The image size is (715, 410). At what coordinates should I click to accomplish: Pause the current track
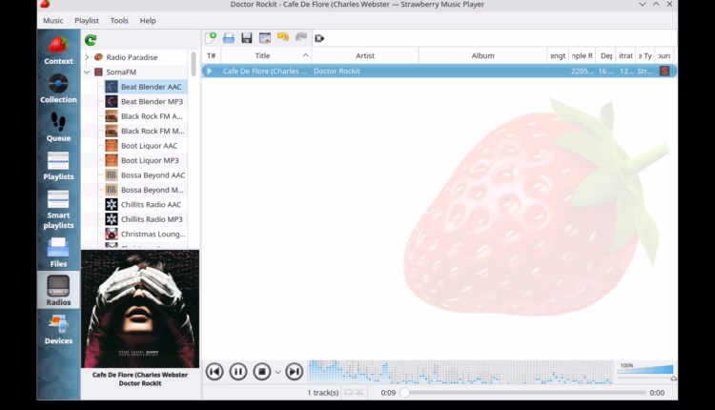click(x=238, y=372)
